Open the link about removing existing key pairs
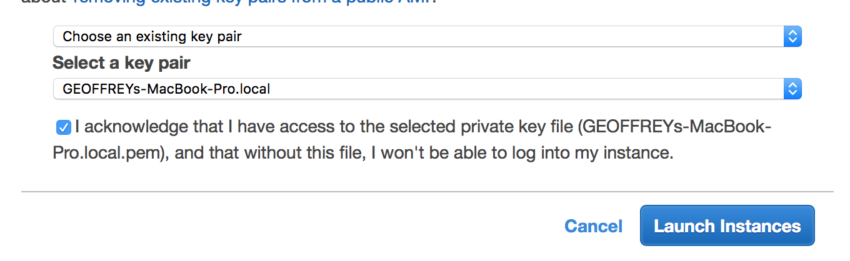Viewport: 850px width, 261px height. coord(250,2)
